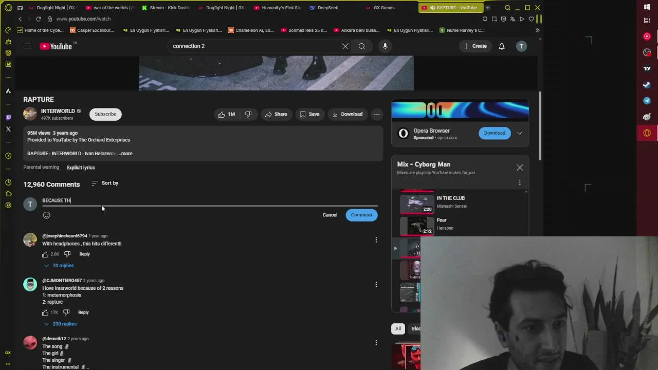658x370 pixels.
Task: Open Telegram in Windows taskbar
Action: pos(647,101)
